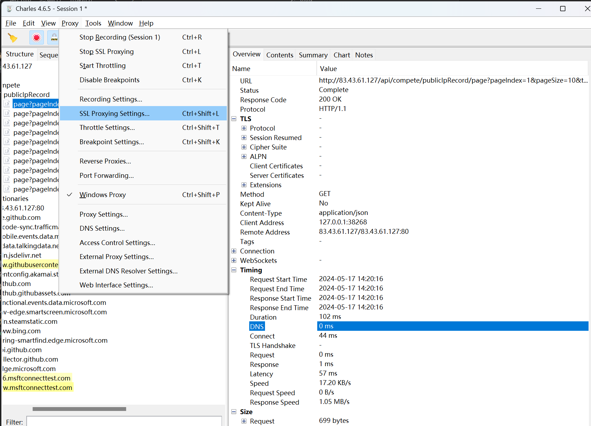591x426 pixels.
Task: Switch to the Contents tab
Action: tap(280, 55)
